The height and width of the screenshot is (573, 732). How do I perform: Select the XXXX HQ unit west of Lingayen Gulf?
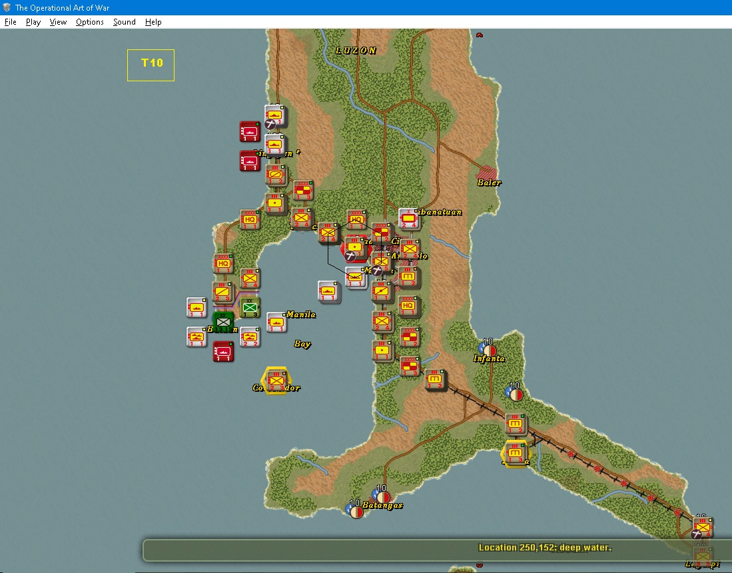point(250,219)
